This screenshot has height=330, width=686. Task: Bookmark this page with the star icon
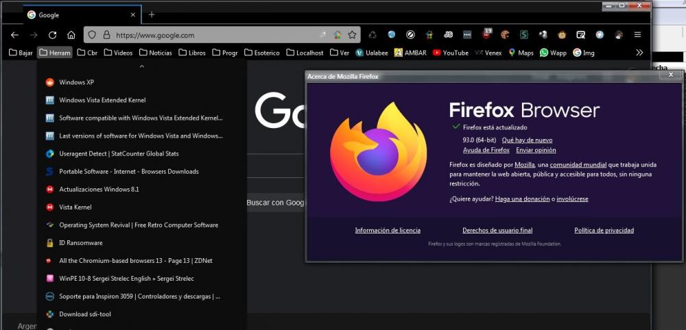click(x=352, y=35)
